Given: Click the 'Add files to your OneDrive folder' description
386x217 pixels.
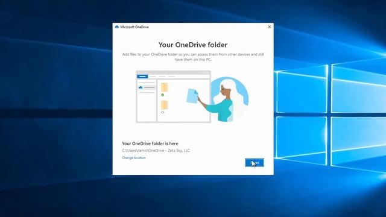Looking at the screenshot, I should [x=193, y=57].
